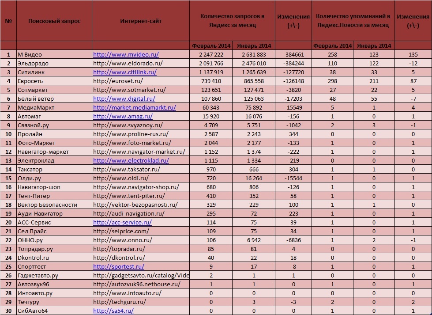Click the value '1 137 919'
The width and height of the screenshot is (432, 315).
click(x=211, y=72)
